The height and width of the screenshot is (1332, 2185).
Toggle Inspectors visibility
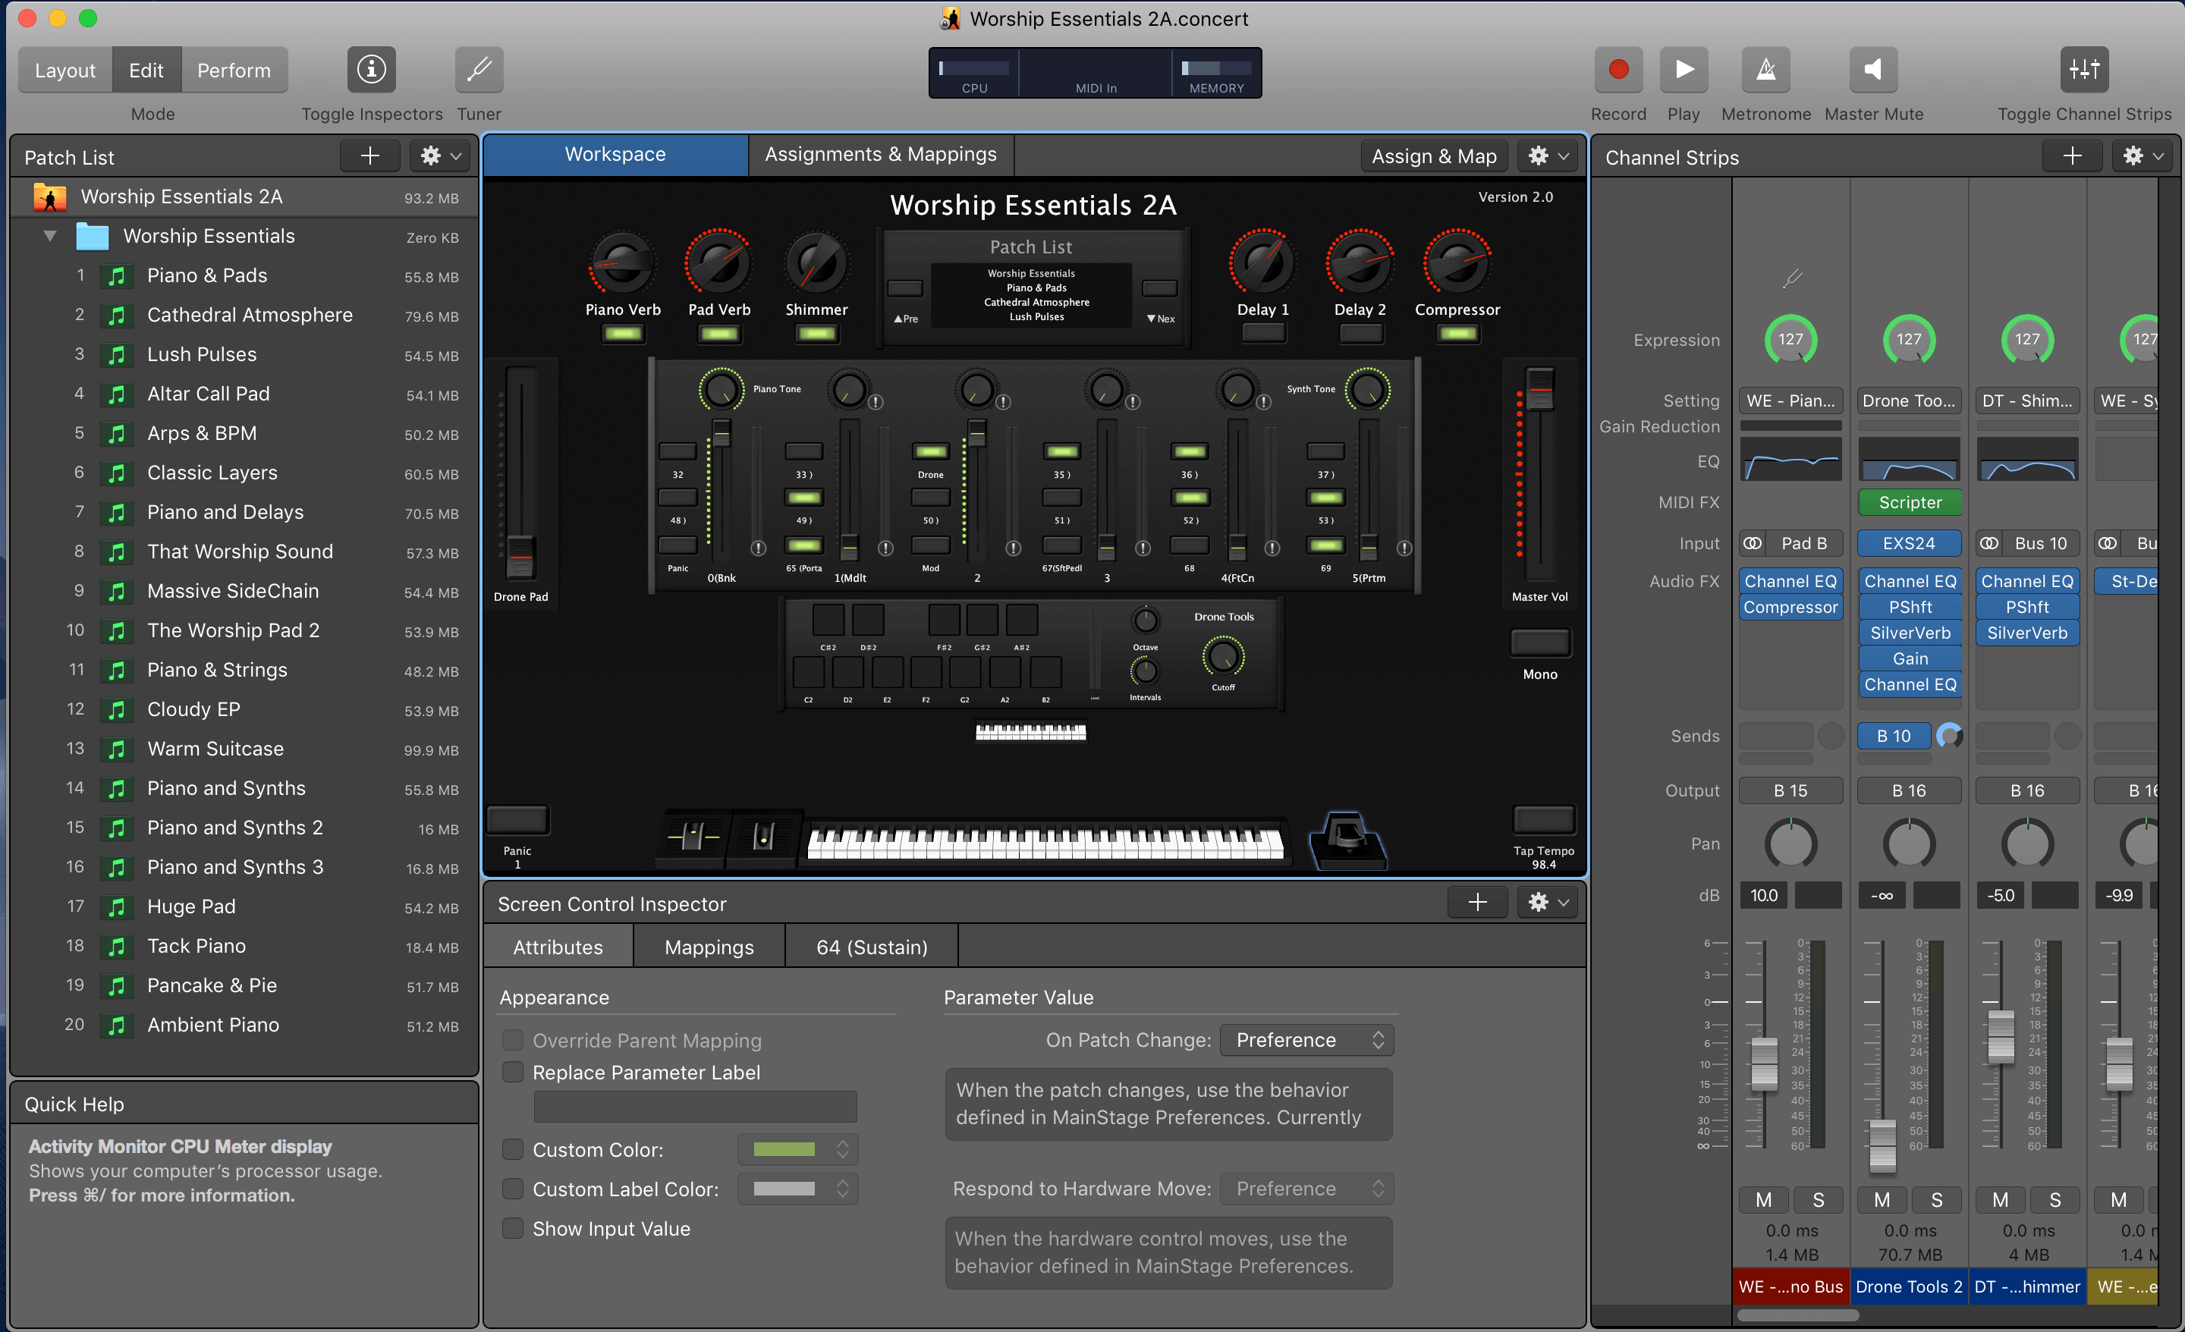click(371, 69)
